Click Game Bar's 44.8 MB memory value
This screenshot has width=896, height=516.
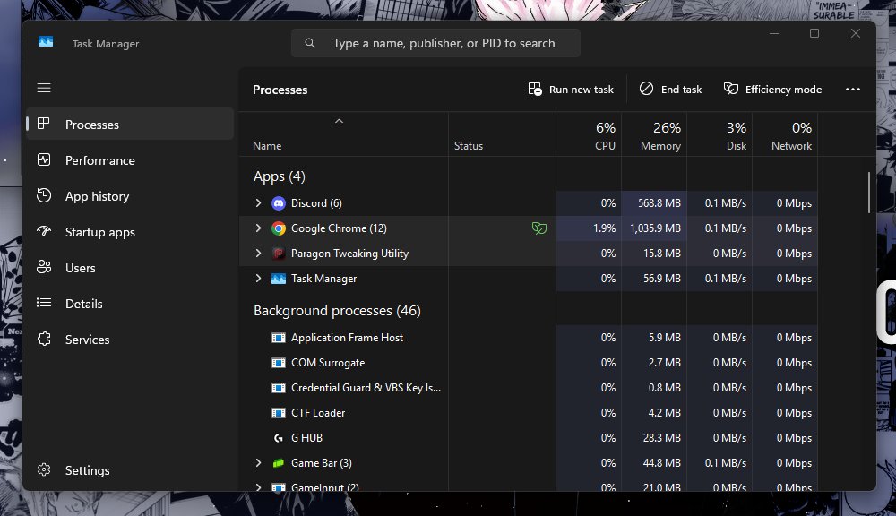coord(662,463)
